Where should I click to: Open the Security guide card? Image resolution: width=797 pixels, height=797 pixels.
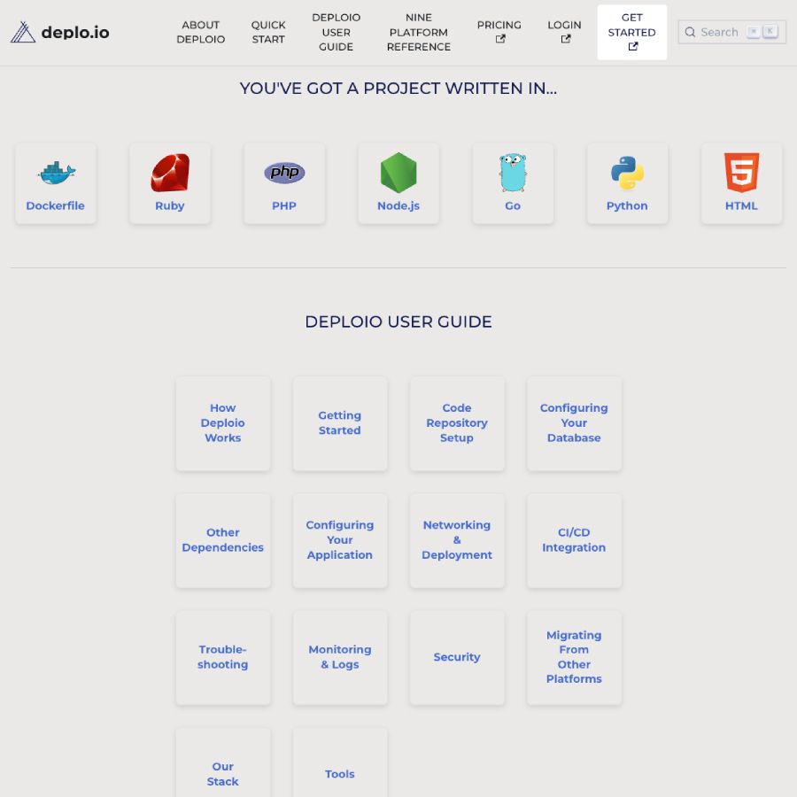[457, 657]
